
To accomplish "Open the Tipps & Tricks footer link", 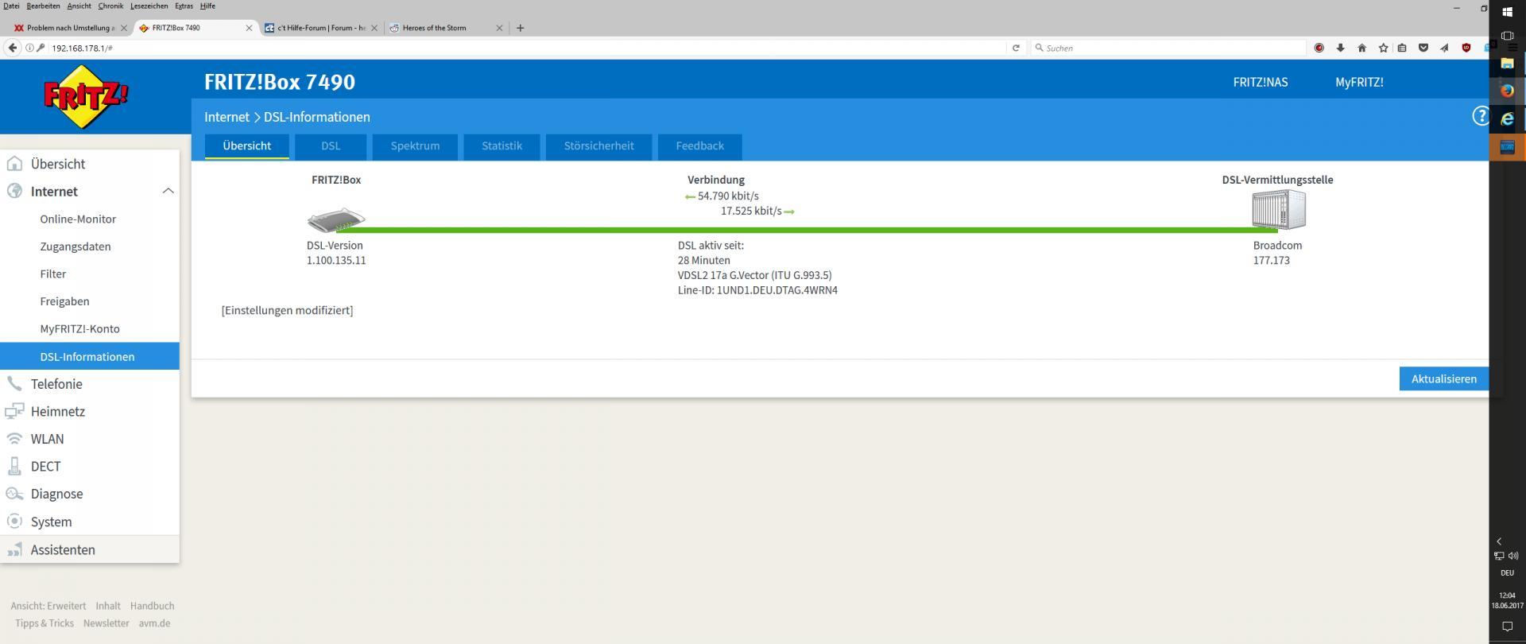I will (x=45, y=623).
